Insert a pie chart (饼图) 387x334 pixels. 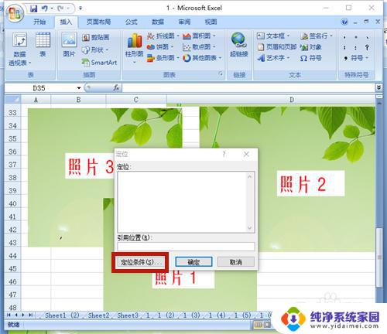160,47
